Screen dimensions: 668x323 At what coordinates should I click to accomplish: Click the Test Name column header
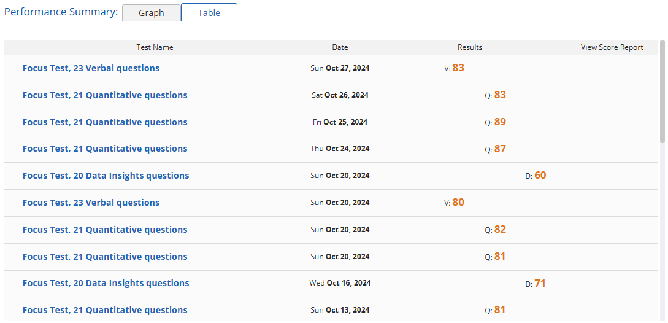pos(155,47)
